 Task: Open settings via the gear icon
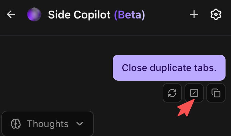coord(216,14)
